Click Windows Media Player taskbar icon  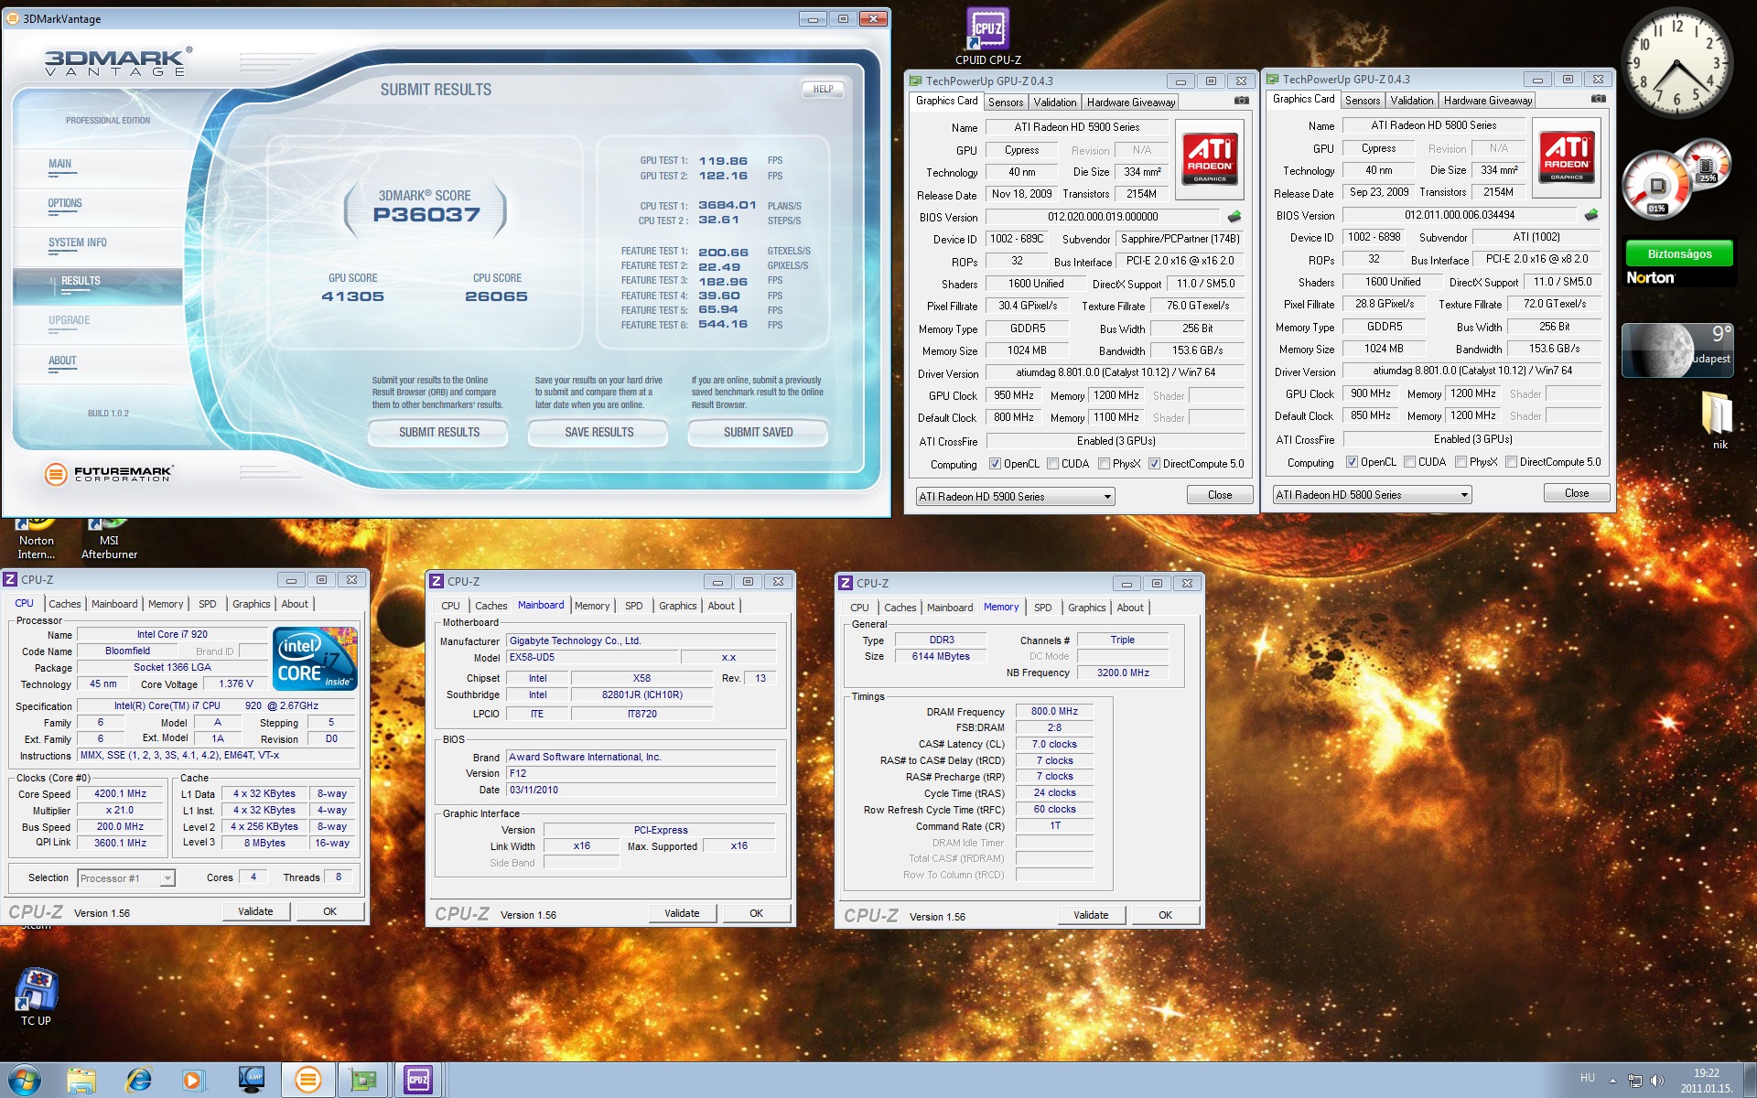coord(192,1081)
